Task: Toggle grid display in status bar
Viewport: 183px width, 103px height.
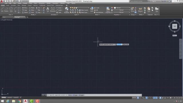Action: [x=138, y=98]
